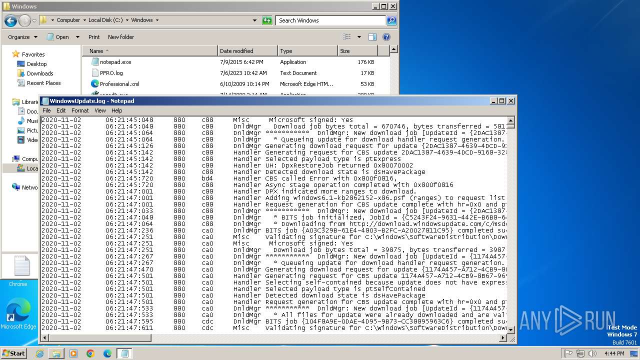This screenshot has height=360, width=640.
Task: Open the address bar history dropdown
Action: click(x=255, y=20)
